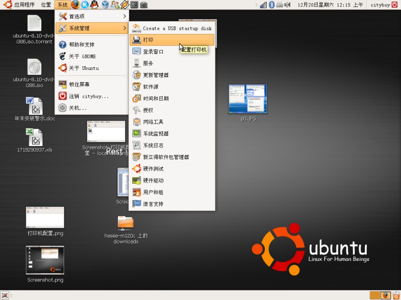Click the keyboard input method tray icon
Image resolution: width=401 pixels, height=300 pixels.
pyautogui.click(x=280, y=4)
